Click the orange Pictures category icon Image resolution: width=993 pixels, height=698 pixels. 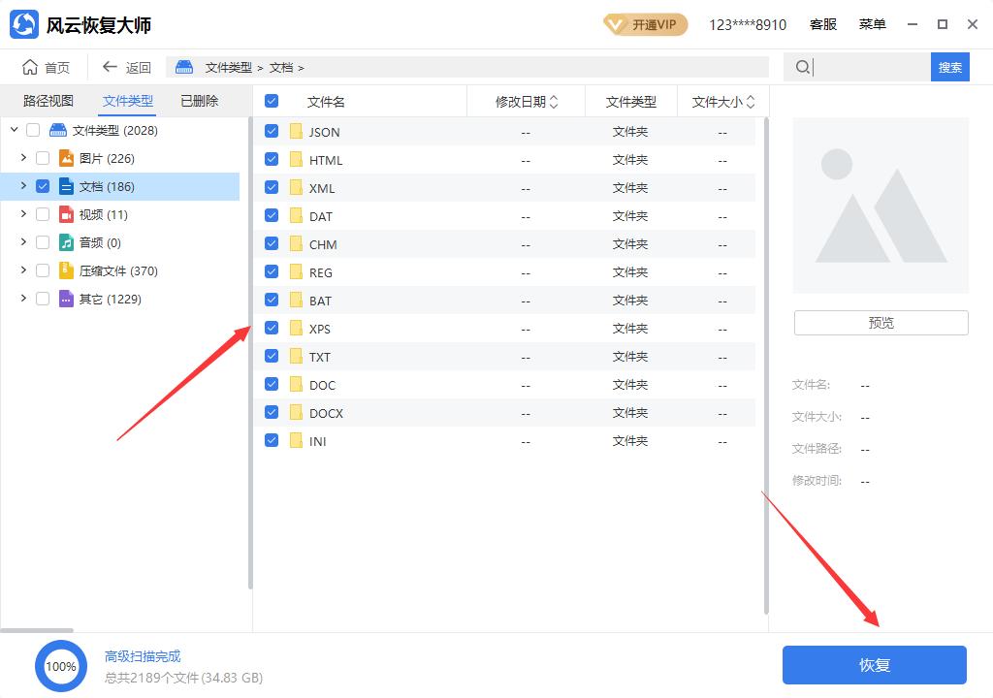[66, 158]
